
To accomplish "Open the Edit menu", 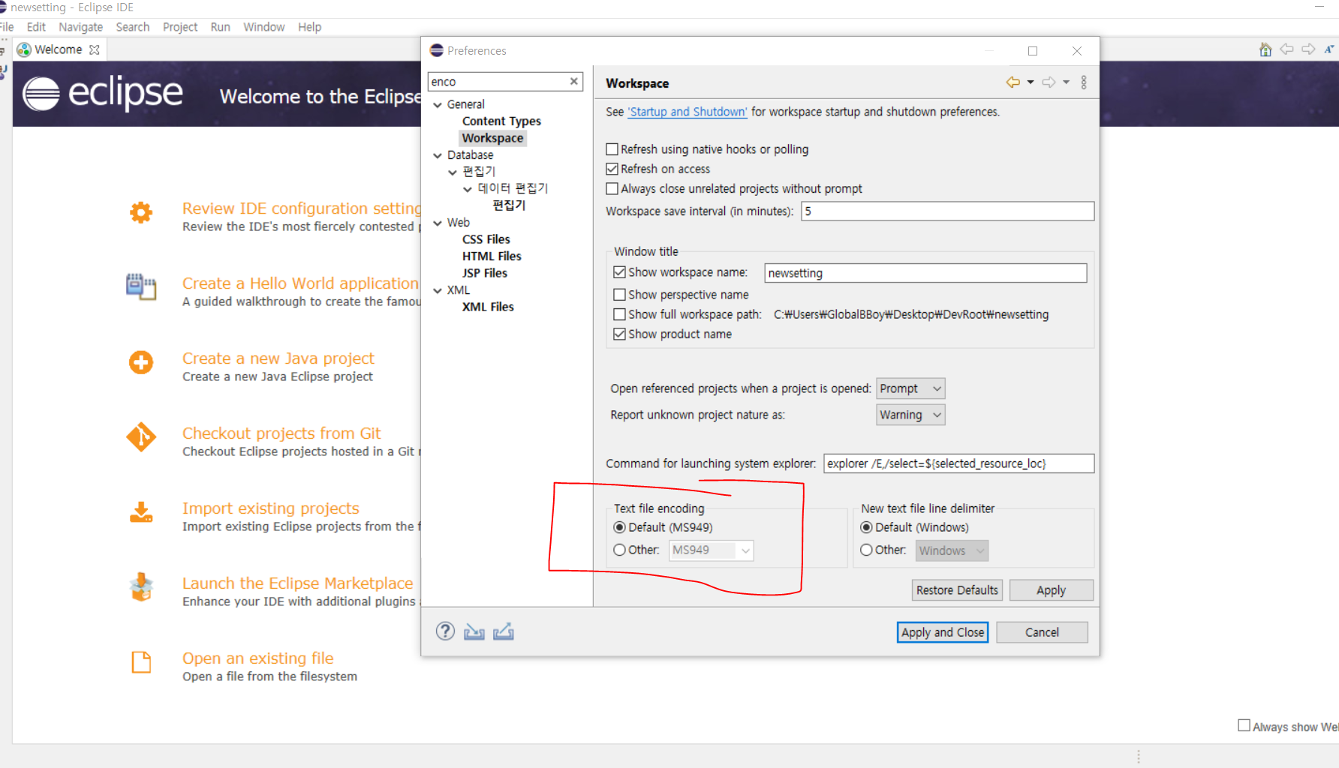I will (36, 27).
